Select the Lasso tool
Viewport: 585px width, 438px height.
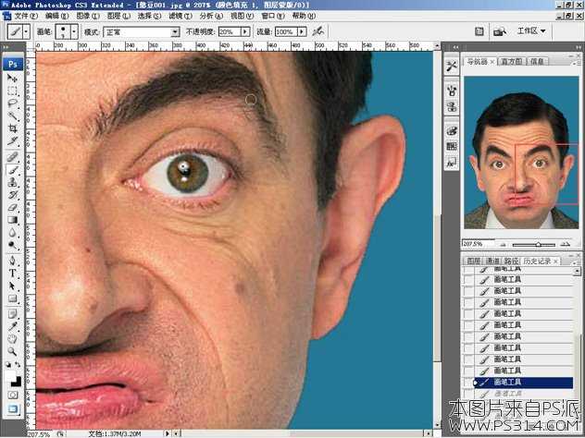pyautogui.click(x=13, y=103)
